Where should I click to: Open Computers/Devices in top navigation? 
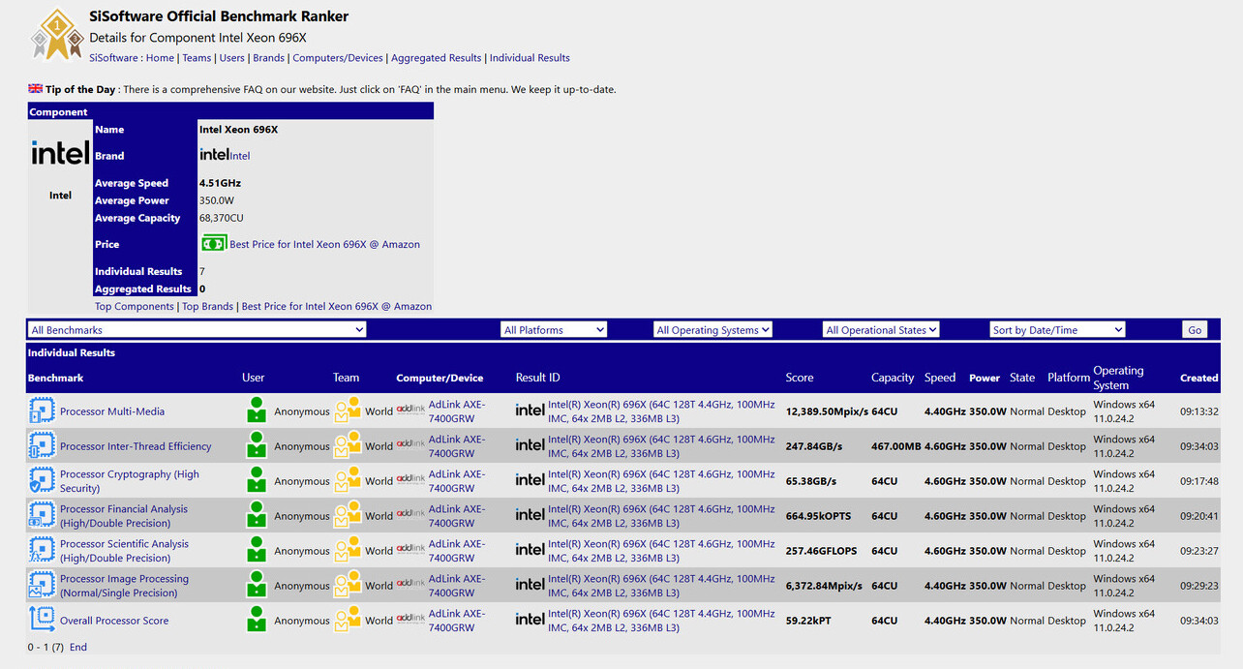tap(338, 58)
